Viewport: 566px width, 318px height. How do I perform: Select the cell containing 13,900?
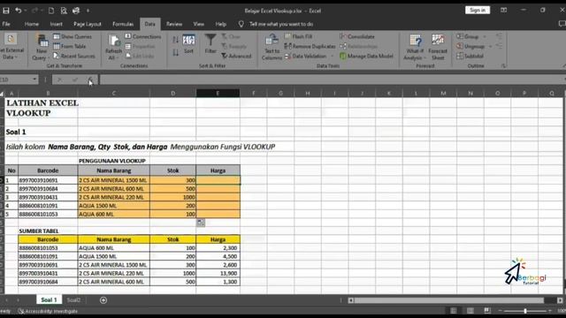(x=218, y=273)
